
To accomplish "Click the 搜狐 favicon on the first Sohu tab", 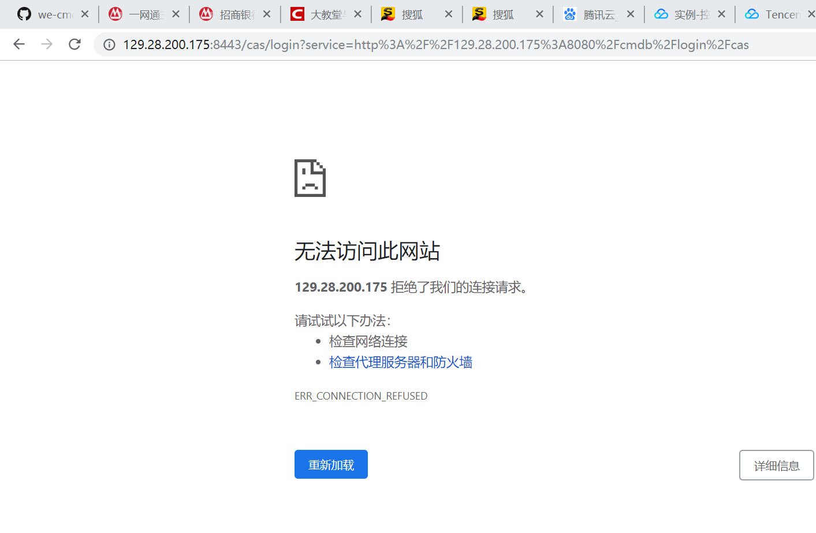I will coord(387,13).
